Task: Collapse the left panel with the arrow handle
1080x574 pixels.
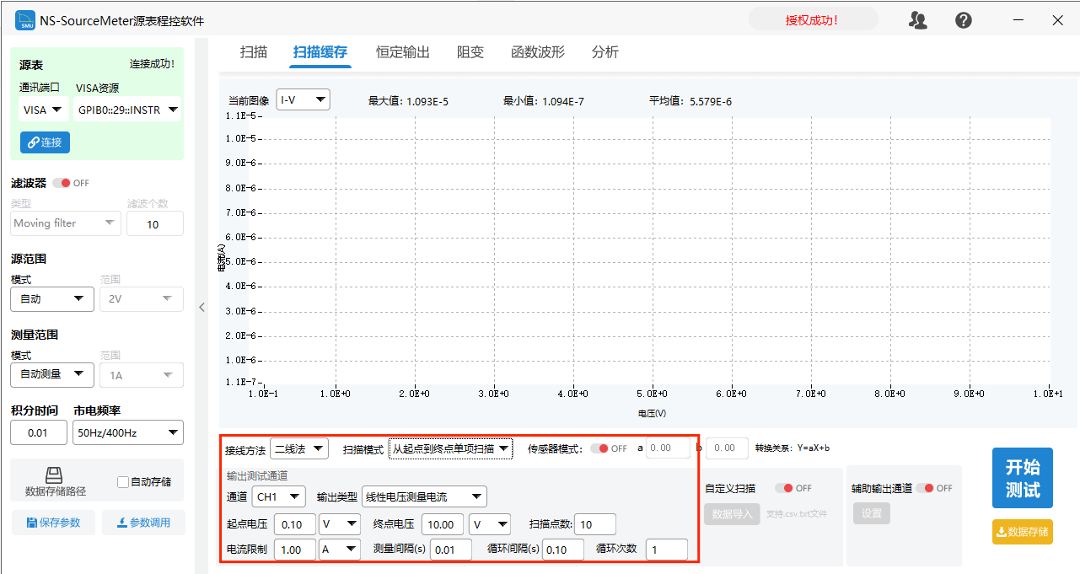Action: 201,308
